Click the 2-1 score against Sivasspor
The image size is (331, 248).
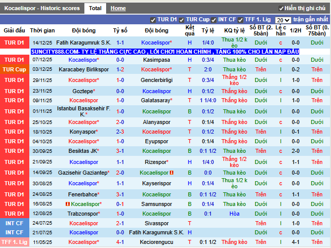(x=120, y=224)
